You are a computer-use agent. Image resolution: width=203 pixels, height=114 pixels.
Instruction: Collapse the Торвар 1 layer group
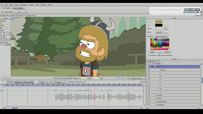tap(151, 63)
